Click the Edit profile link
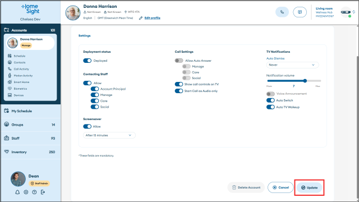Image resolution: width=359 pixels, height=202 pixels. tap(152, 18)
